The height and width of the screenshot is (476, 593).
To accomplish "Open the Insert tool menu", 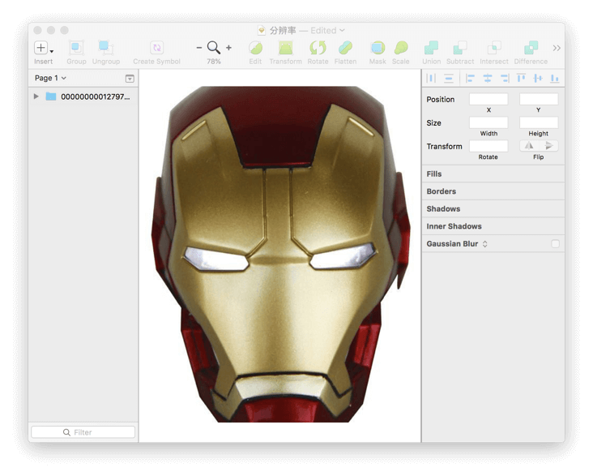I will pyautogui.click(x=44, y=48).
